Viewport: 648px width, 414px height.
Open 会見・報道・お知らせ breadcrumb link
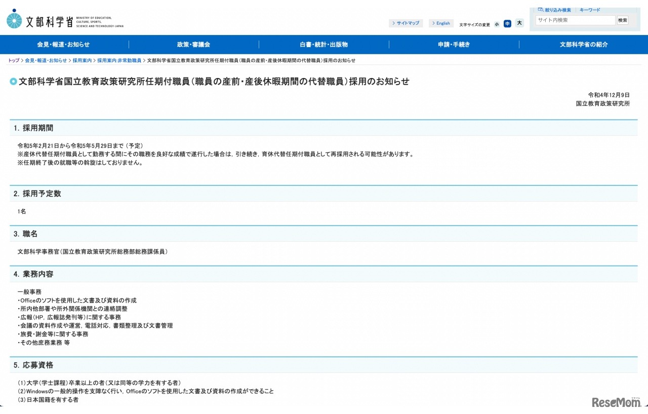(x=46, y=61)
